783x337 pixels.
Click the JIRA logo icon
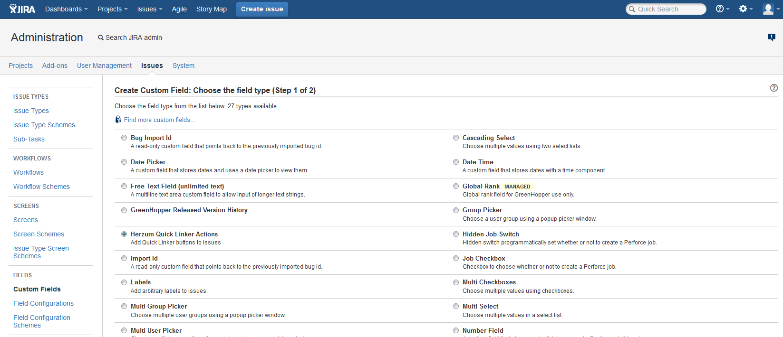click(x=22, y=9)
